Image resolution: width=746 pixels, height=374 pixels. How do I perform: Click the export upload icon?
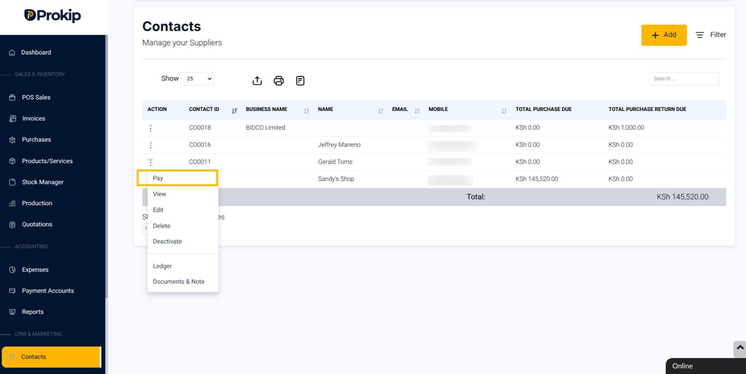(x=257, y=81)
